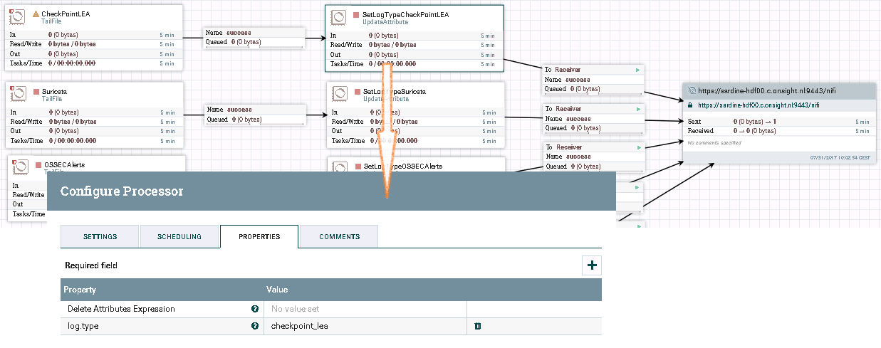Click the warning triangle on CheckPointLEA

[36, 14]
